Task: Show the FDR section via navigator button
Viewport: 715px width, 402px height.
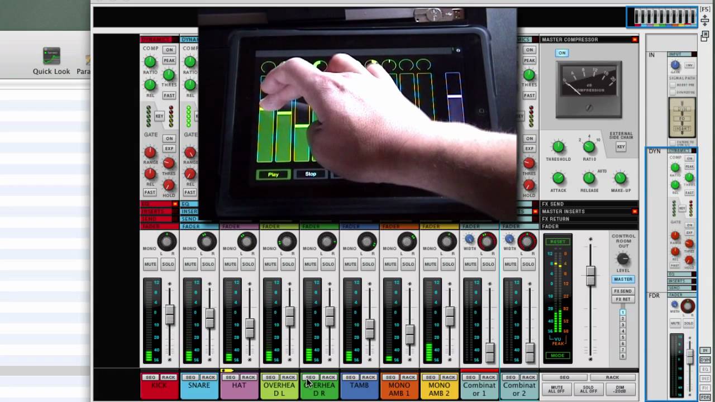Action: pyautogui.click(x=705, y=397)
